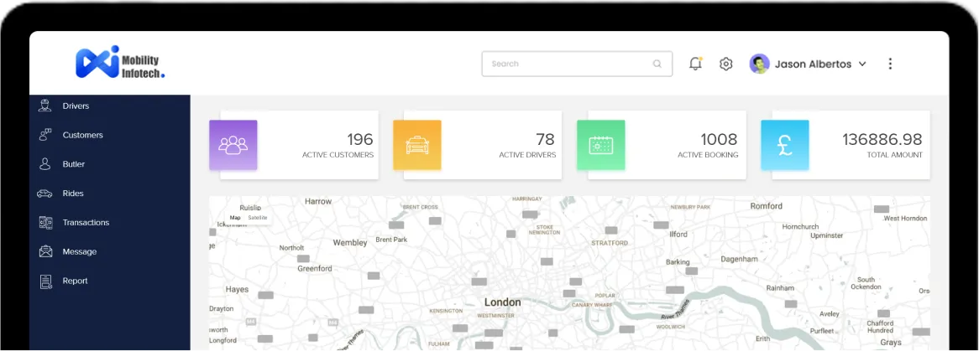Image resolution: width=979 pixels, height=351 pixels.
Task: Click the Grays label on the map
Action: point(891,343)
